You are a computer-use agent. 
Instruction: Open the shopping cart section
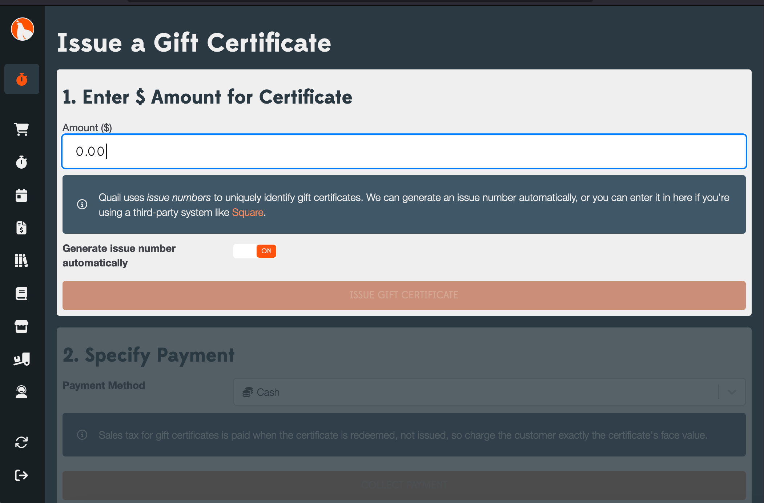coord(21,129)
